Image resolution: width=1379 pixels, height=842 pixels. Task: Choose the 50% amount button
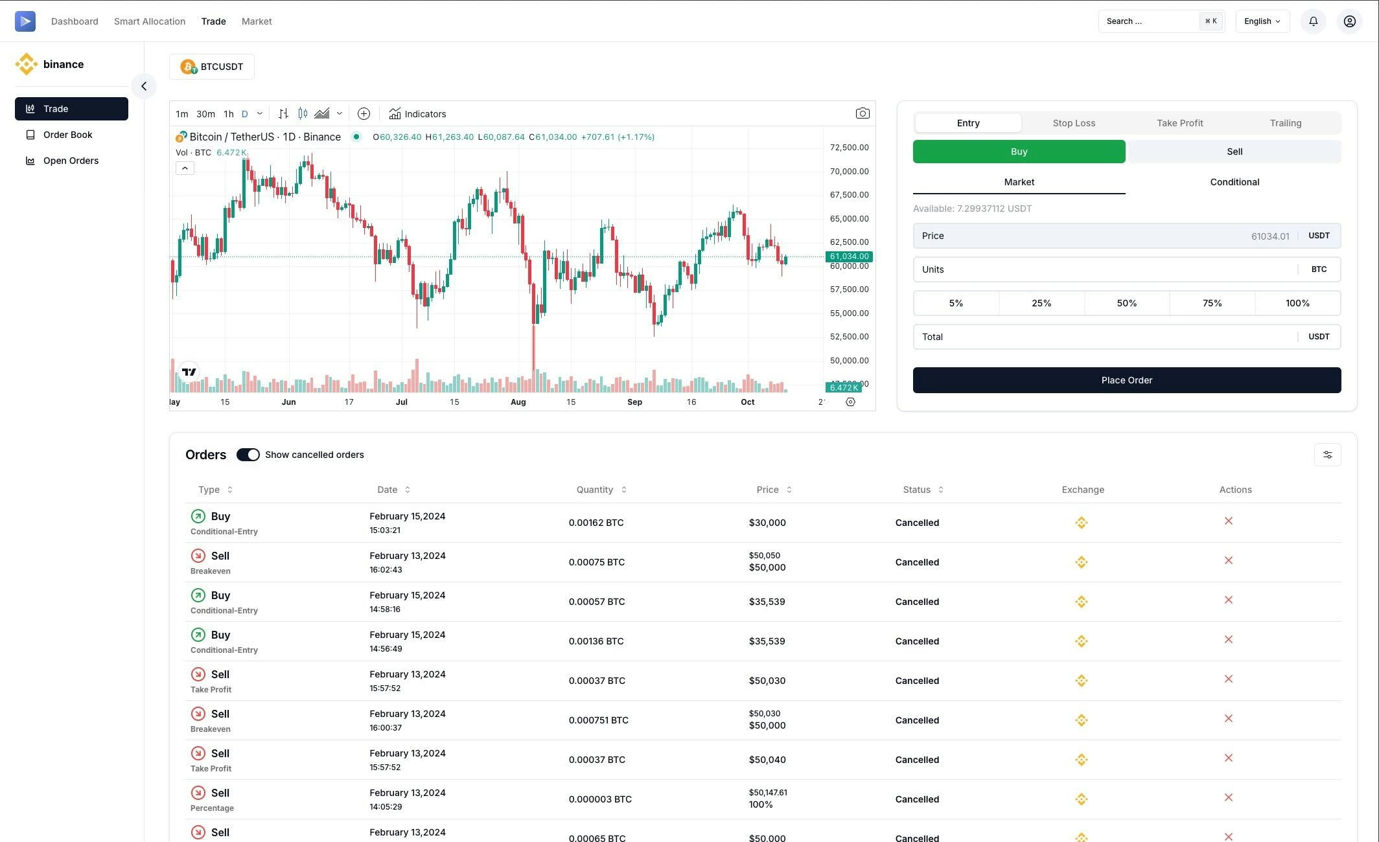[1126, 303]
